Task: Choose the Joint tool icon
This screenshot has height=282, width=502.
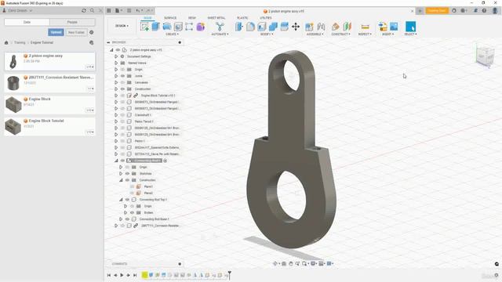Action: [321, 27]
